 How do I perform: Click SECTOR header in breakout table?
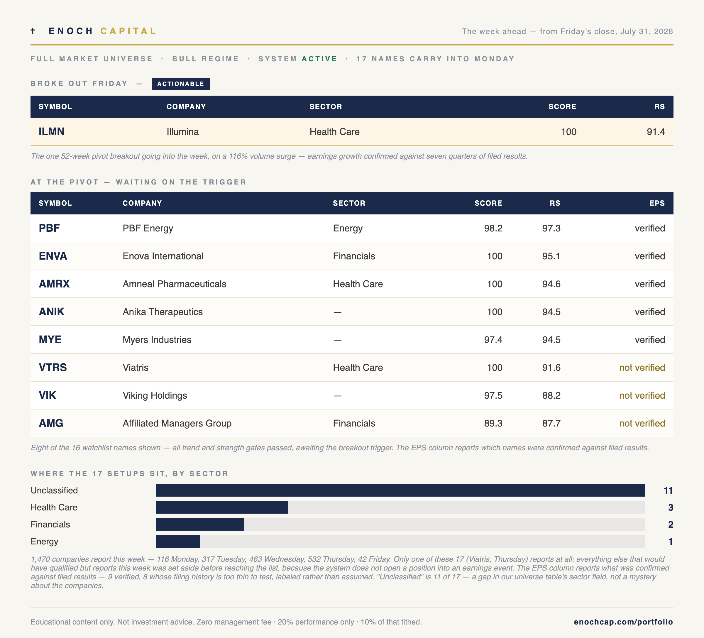[x=326, y=106]
